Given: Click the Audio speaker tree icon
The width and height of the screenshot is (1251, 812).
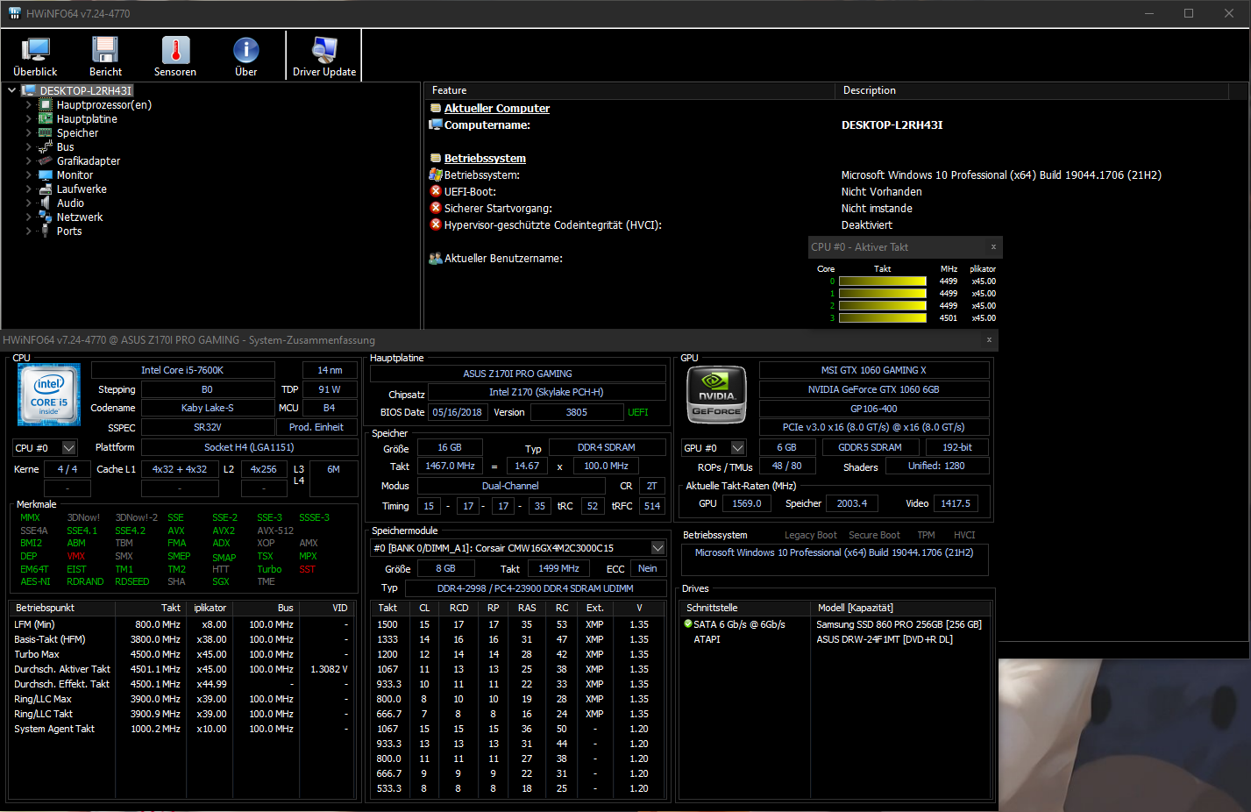Looking at the screenshot, I should 46,203.
